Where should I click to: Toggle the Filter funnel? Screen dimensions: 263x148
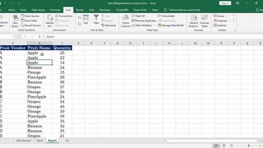(96, 19)
